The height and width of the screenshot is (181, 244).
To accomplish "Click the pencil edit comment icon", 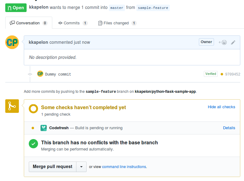I will (x=233, y=42).
